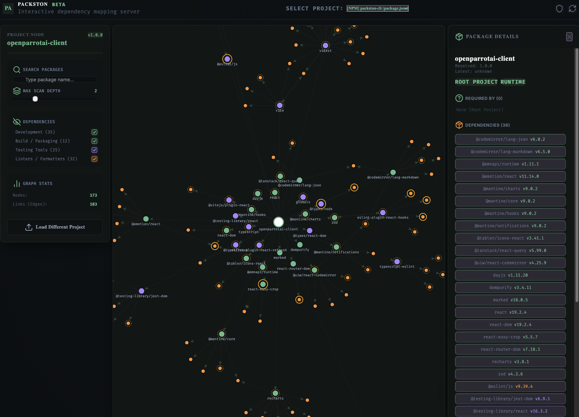This screenshot has width=579, height=417.
Task: Select the @emotion/react graph node
Action: (146, 219)
